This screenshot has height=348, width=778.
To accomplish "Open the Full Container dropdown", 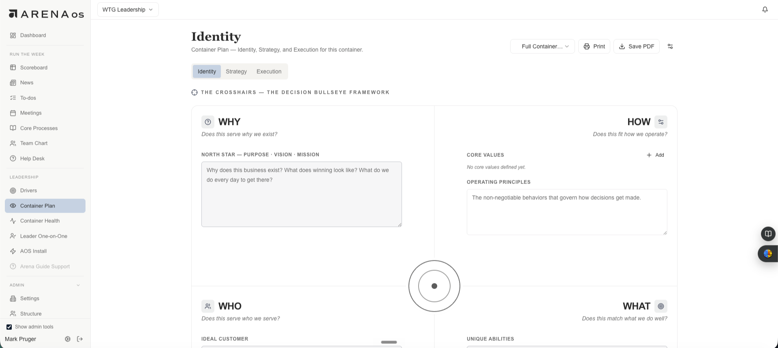I will [x=542, y=46].
